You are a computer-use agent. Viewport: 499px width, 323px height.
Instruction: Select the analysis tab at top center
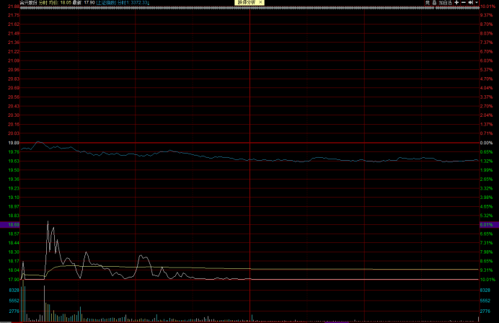point(245,3)
